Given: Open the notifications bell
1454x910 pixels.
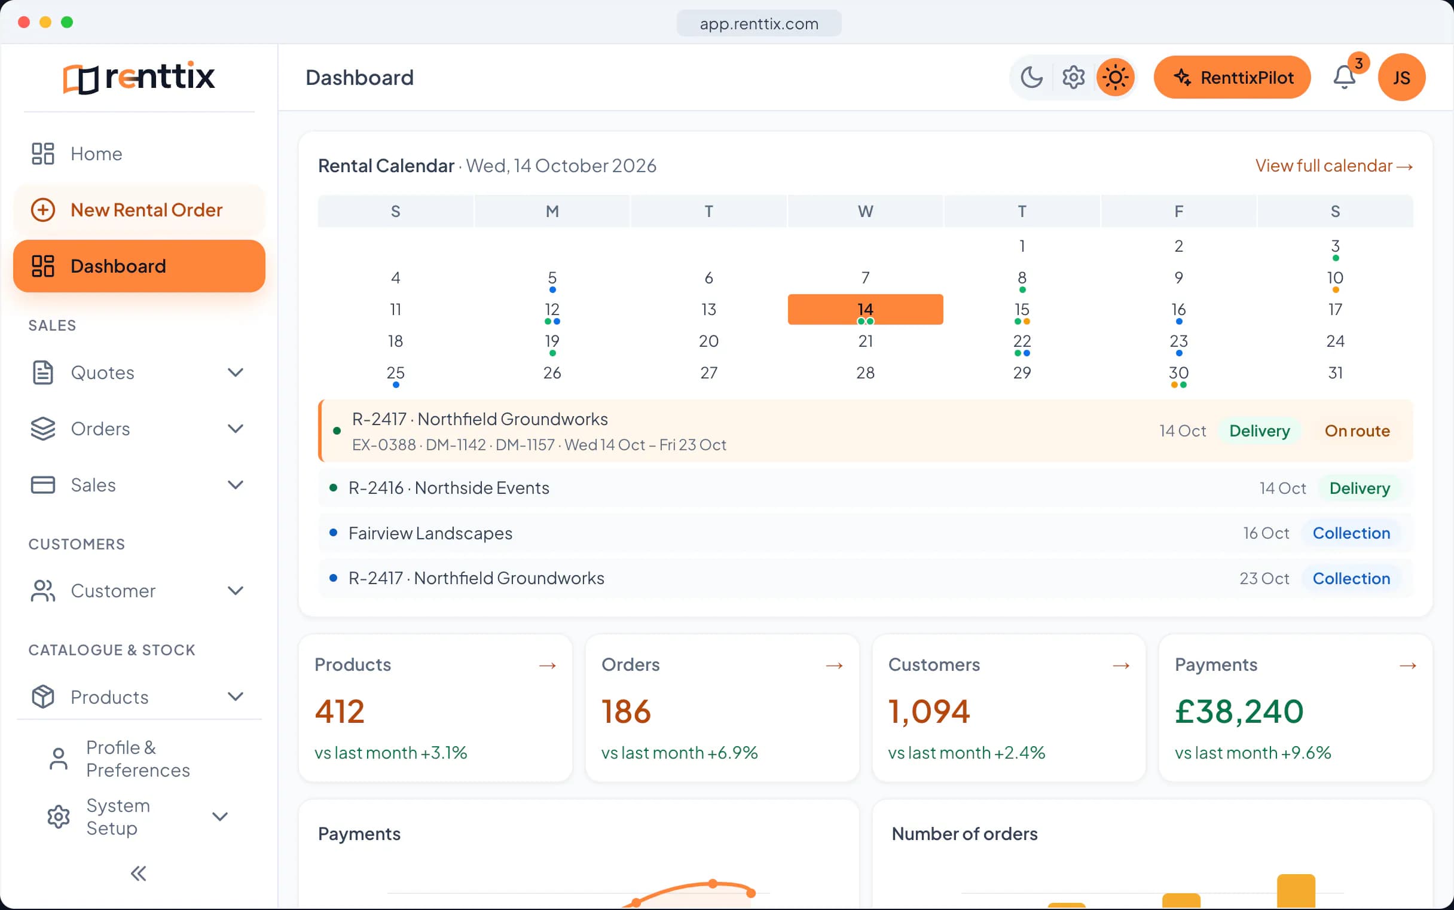Looking at the screenshot, I should 1344,77.
